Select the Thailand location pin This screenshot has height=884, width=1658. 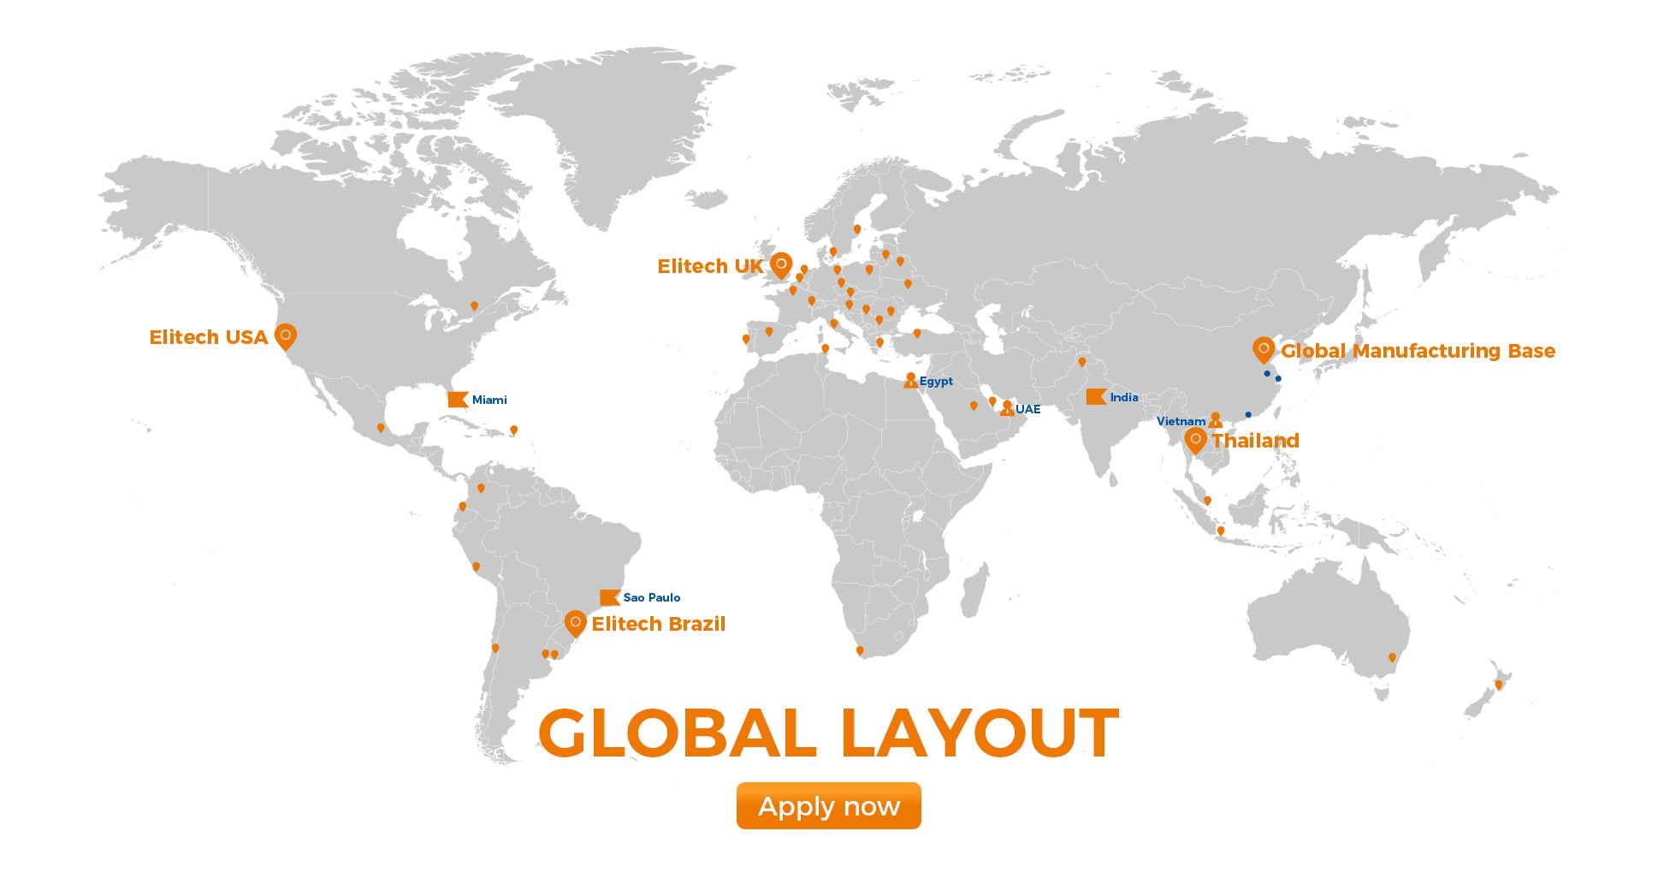click(x=1195, y=441)
